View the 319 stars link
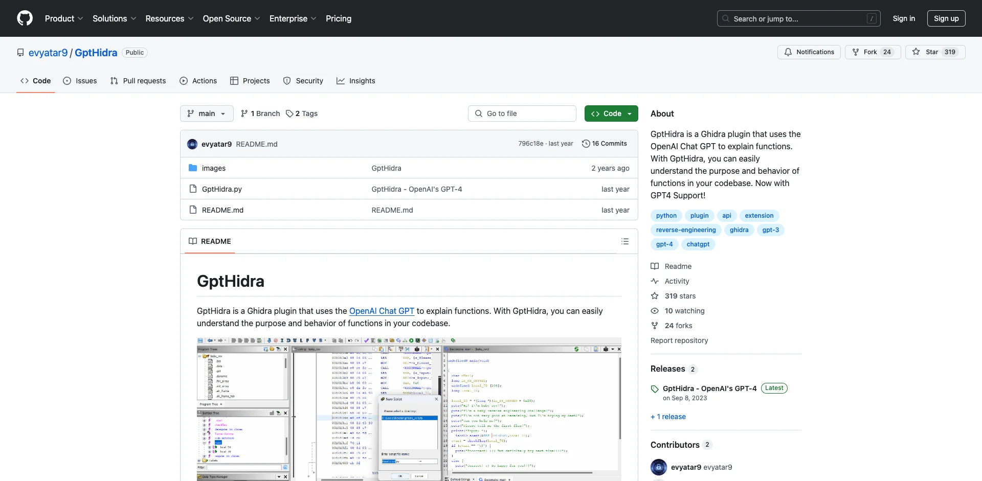This screenshot has height=481, width=982. tap(673, 296)
